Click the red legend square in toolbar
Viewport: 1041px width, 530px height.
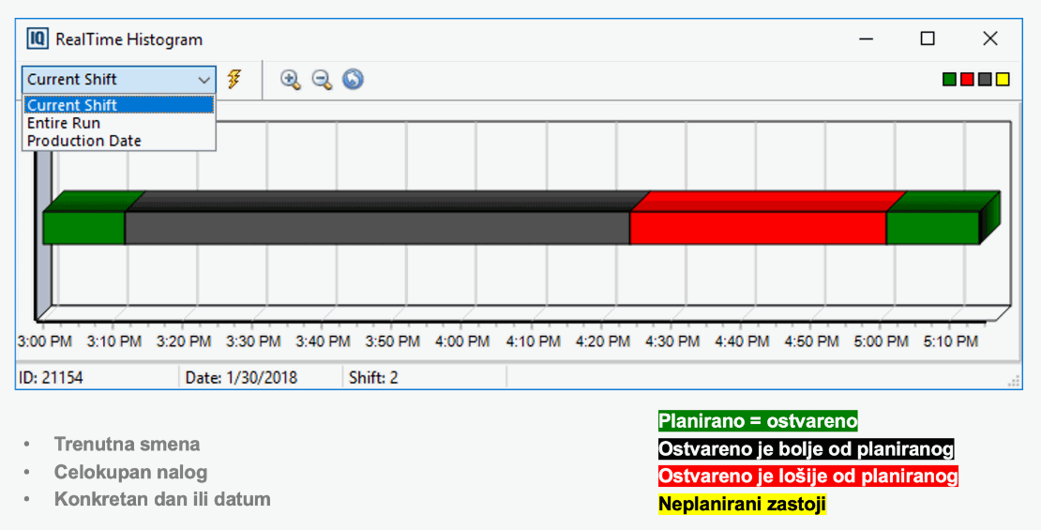pyautogui.click(x=967, y=80)
